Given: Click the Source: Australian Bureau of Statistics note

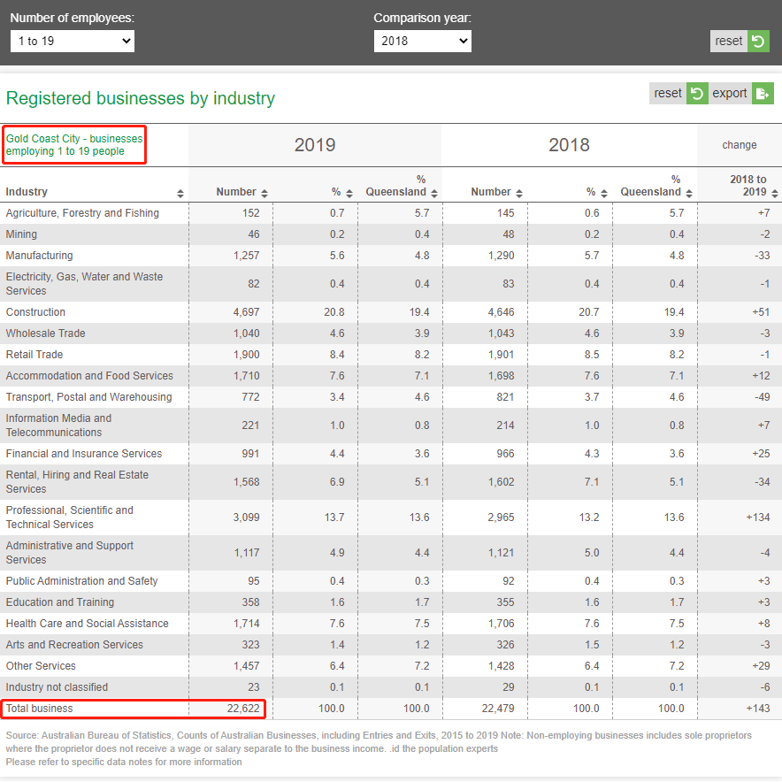Looking at the screenshot, I should [x=379, y=742].
